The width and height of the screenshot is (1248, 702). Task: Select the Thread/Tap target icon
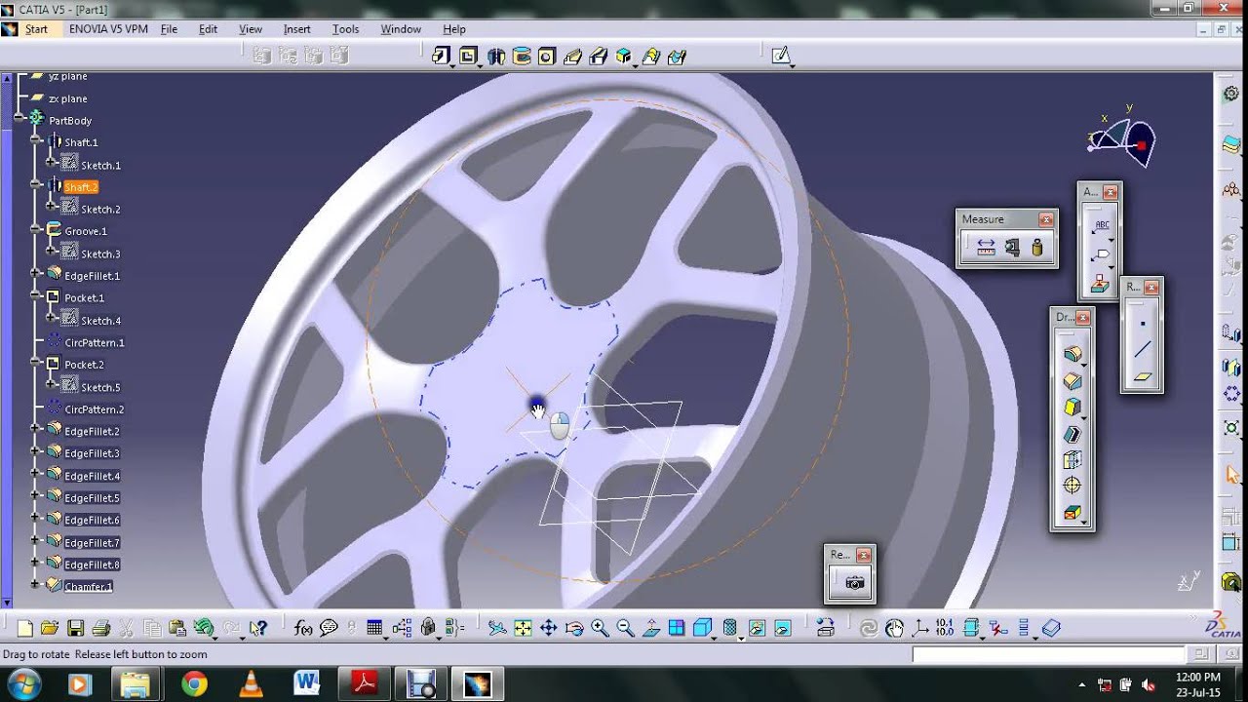click(x=1072, y=486)
